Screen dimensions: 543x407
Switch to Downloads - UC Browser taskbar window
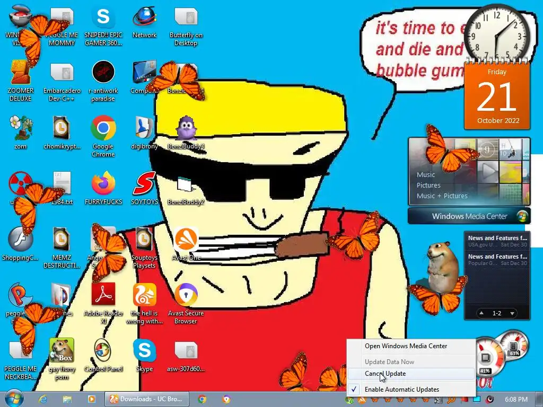pyautogui.click(x=147, y=399)
